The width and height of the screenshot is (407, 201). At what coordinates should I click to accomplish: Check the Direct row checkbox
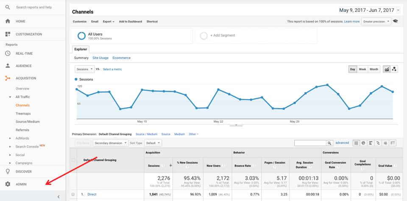tap(73, 194)
